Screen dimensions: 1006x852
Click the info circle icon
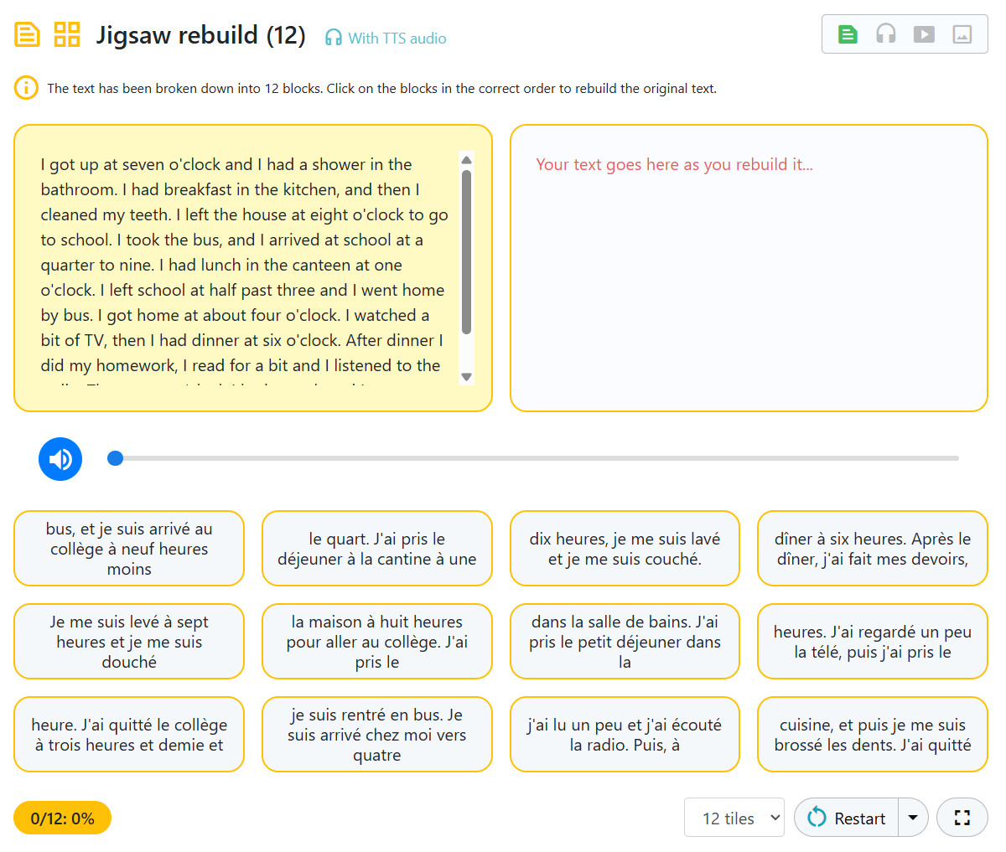pyautogui.click(x=26, y=88)
